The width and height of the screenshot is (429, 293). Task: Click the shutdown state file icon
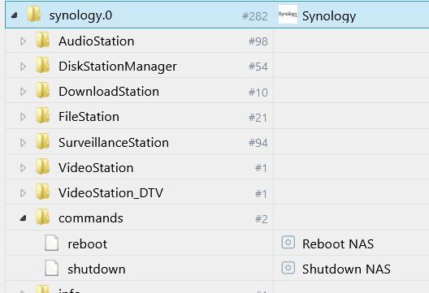coord(51,268)
